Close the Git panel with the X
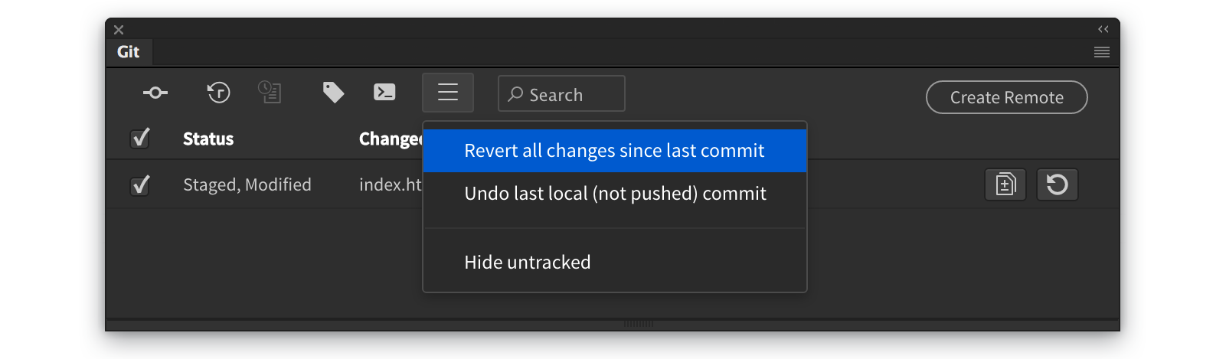Screen dimensions: 1226x359 pyautogui.click(x=119, y=30)
